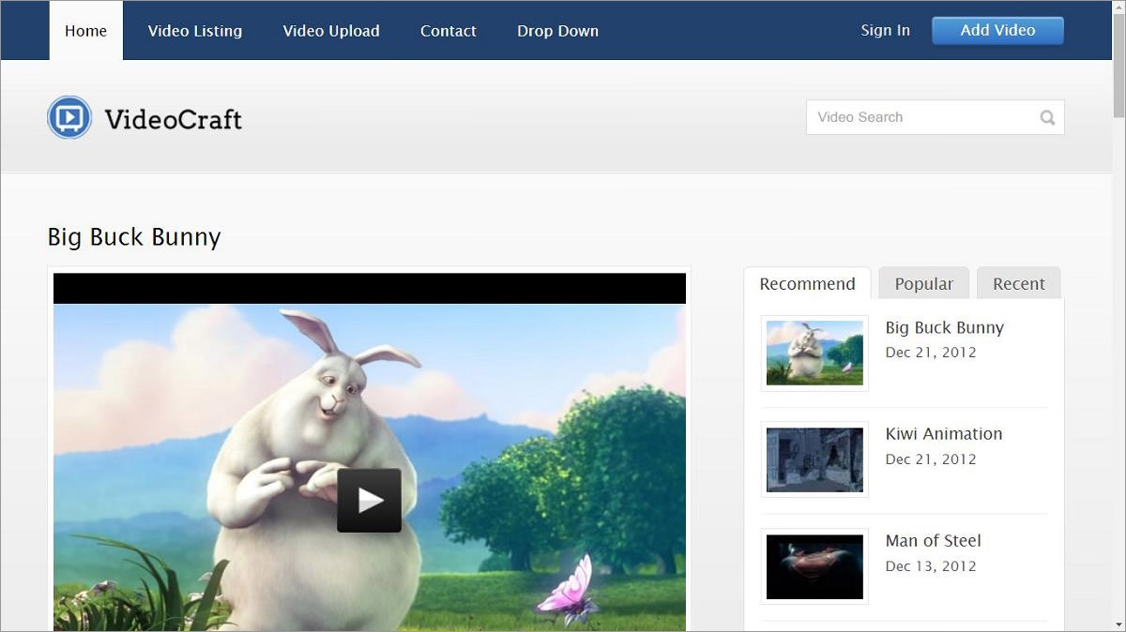Screen dimensions: 1126x632
Task: Click the VideoCraft site name text
Action: tap(174, 119)
